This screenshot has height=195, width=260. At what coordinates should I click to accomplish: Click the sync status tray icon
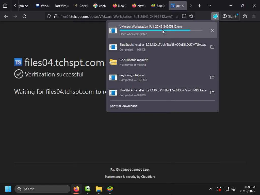click(219, 189)
